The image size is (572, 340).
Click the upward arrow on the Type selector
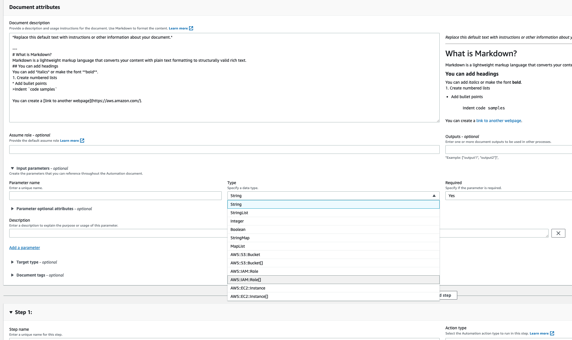[434, 196]
